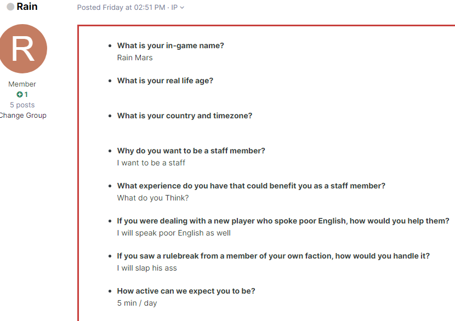Screen dimensions: 455x321
Task: Select the Rain Mars answer text
Action: 135,58
